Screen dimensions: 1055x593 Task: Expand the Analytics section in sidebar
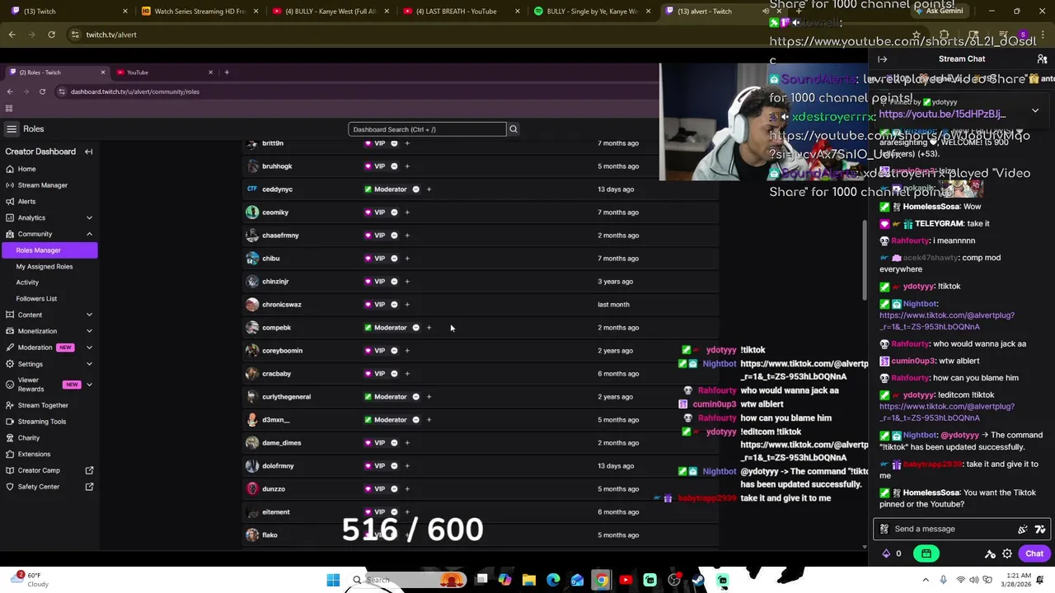[89, 217]
